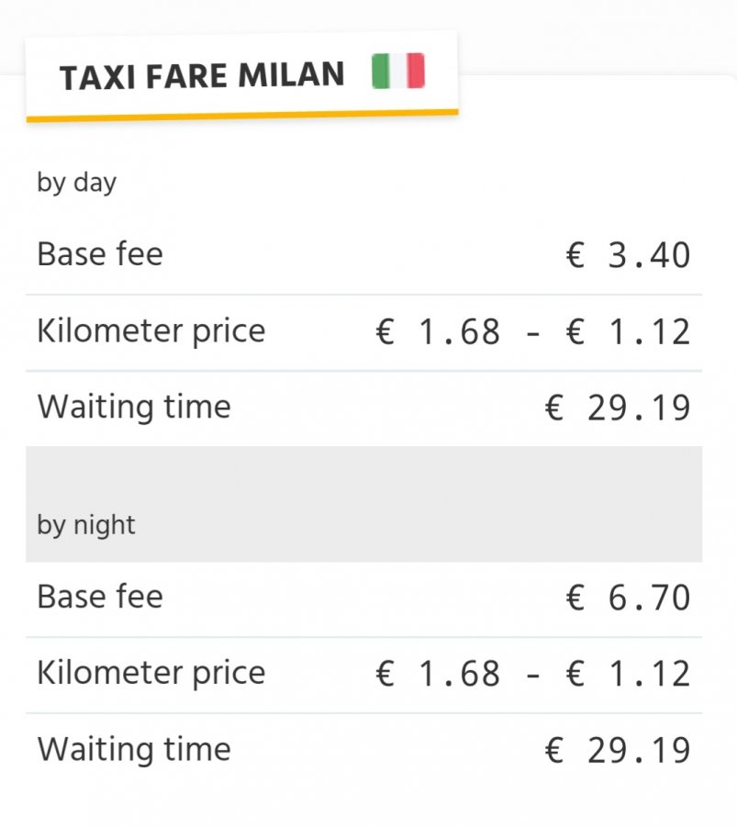Screen dimensions: 737x826
Task: Click € 1.68 in the daytime kilometer price
Action: coord(438,332)
